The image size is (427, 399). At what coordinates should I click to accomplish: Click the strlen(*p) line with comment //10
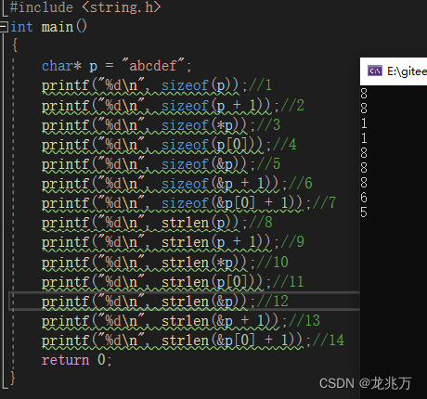coord(165,263)
